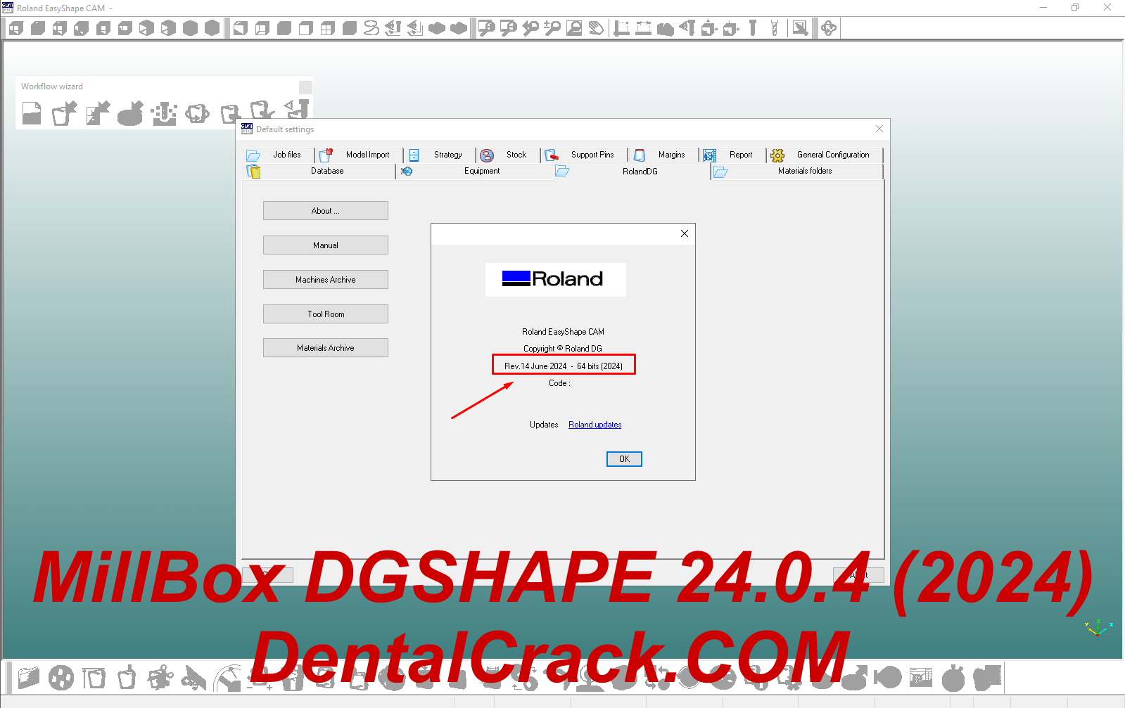Click the Roland logo image

pyautogui.click(x=556, y=279)
